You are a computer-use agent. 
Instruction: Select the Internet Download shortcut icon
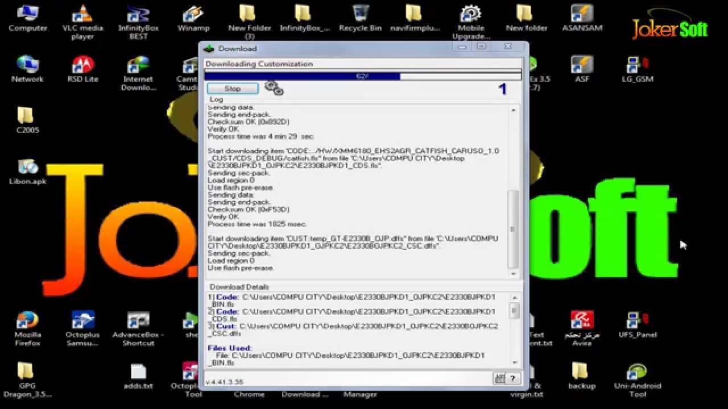click(x=138, y=74)
